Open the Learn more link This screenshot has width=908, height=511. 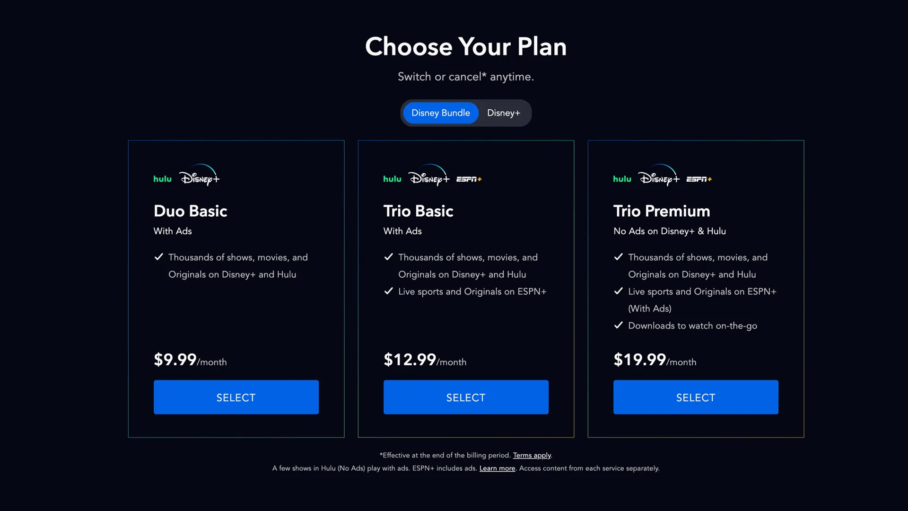(497, 468)
